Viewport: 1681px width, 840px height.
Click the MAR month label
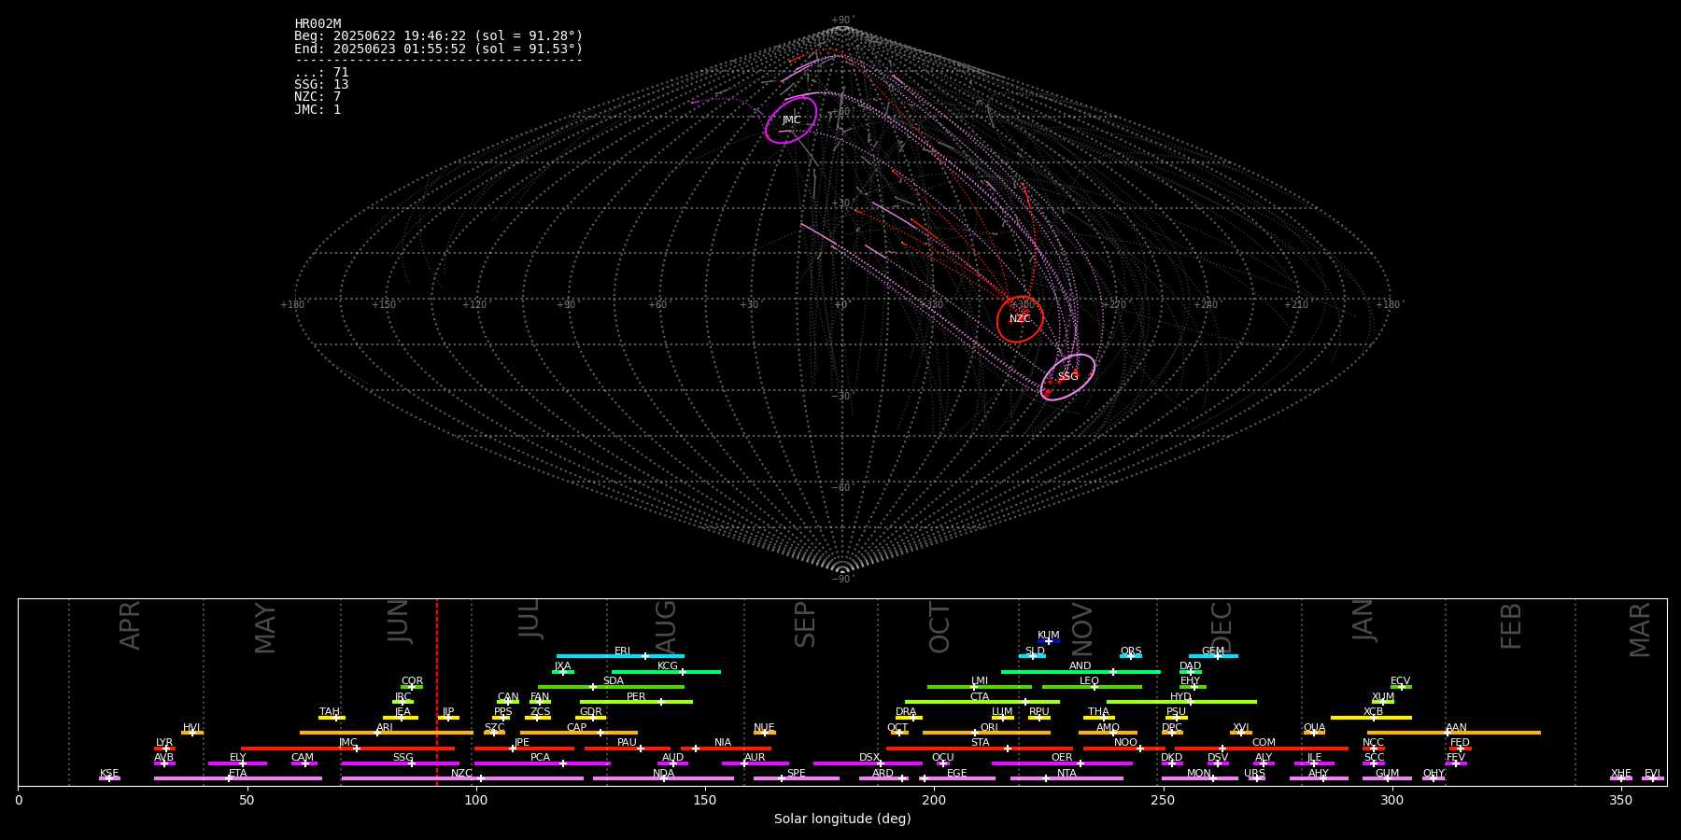[1640, 630]
